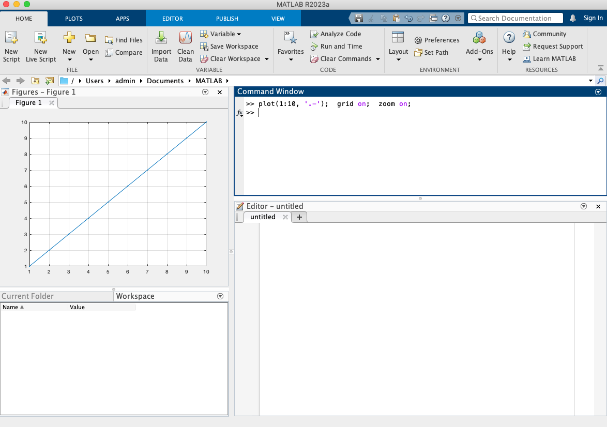Open Workspace panel actions menu
This screenshot has width=607, height=427.
(220, 296)
